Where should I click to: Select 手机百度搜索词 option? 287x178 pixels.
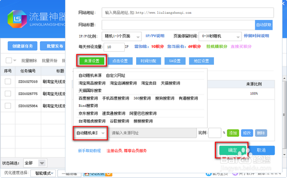pyautogui.click(x=116, y=98)
